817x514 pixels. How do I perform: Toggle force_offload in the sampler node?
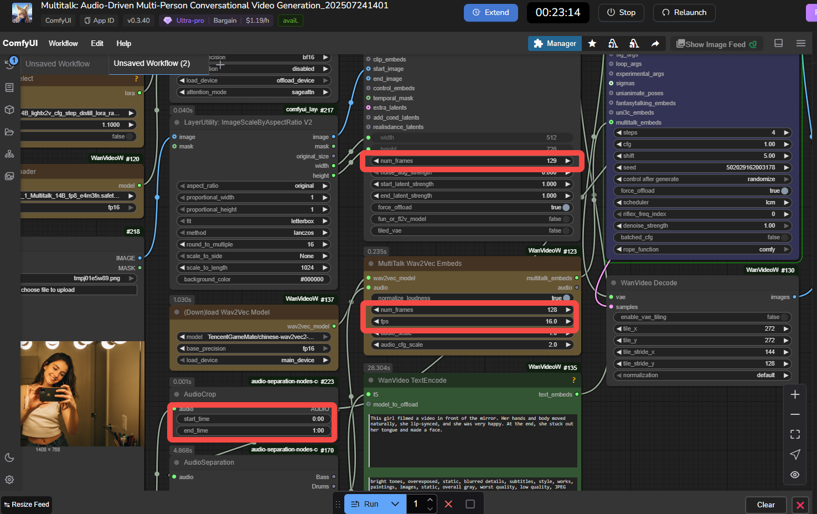tap(703, 191)
